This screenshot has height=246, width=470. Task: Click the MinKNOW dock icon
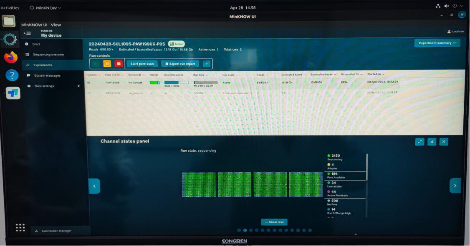click(10, 39)
